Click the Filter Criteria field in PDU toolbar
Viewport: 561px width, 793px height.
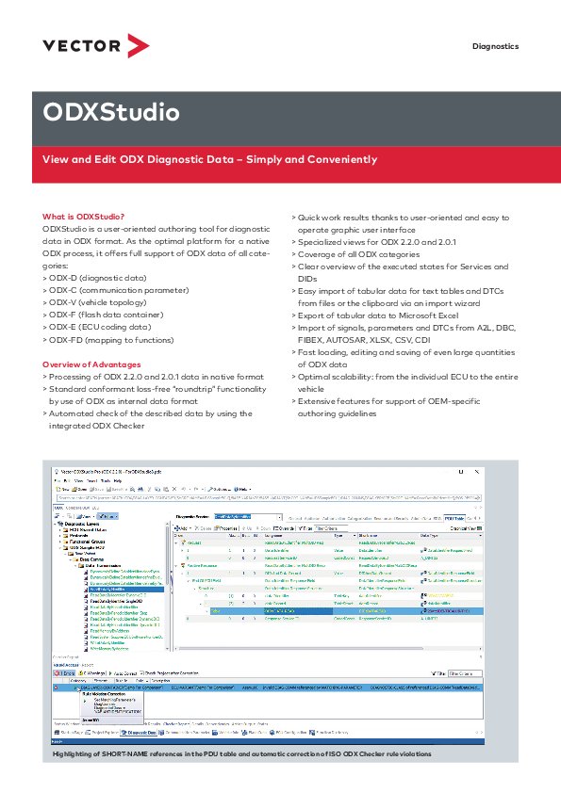332,528
